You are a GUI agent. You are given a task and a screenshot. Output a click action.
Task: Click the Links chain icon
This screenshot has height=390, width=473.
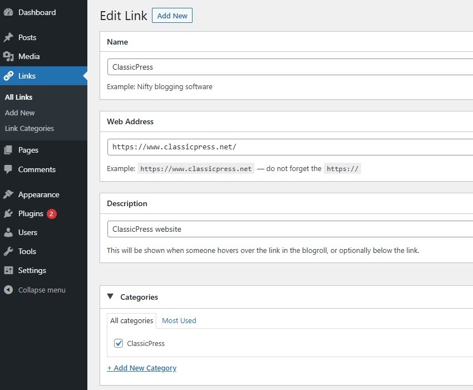coord(8,76)
